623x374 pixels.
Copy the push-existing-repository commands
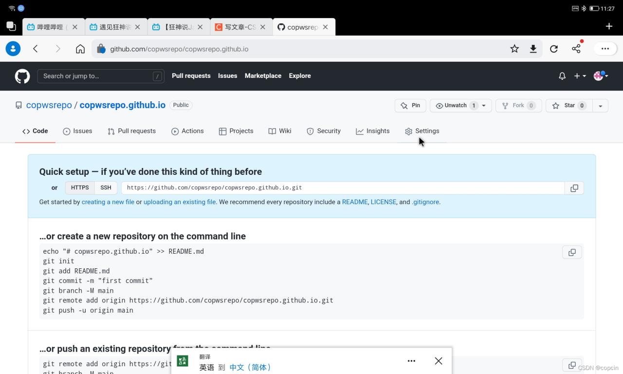(572, 365)
